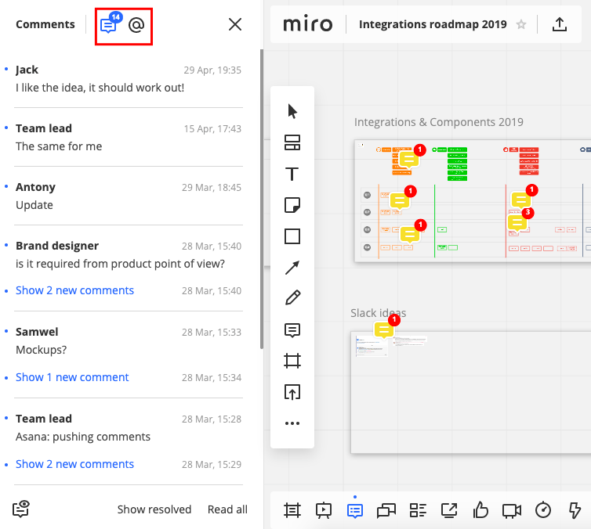Switch to the mentions @ tab

tap(136, 25)
